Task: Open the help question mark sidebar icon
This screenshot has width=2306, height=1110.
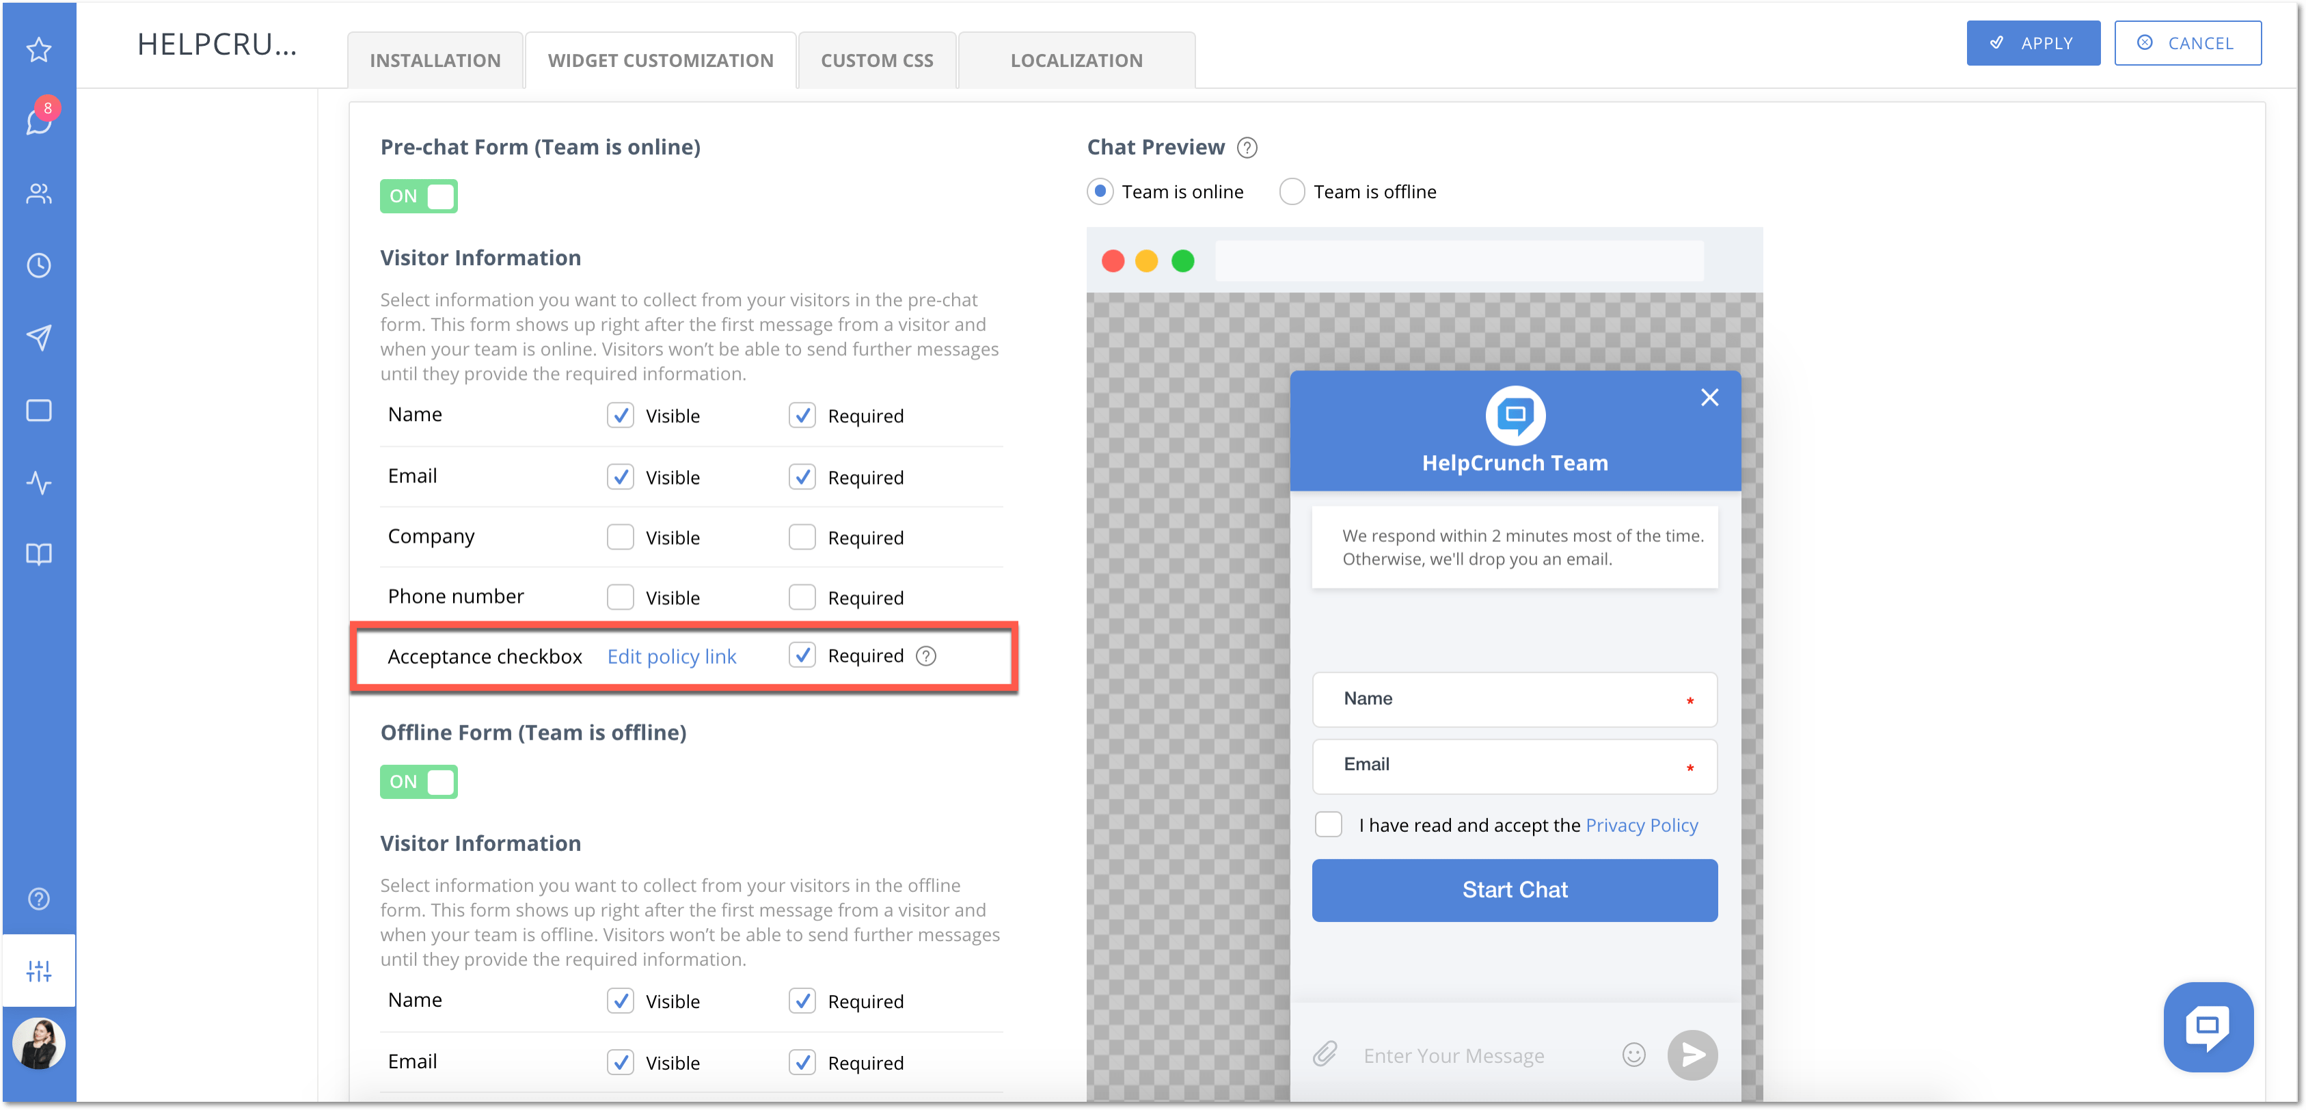Action: 38,898
